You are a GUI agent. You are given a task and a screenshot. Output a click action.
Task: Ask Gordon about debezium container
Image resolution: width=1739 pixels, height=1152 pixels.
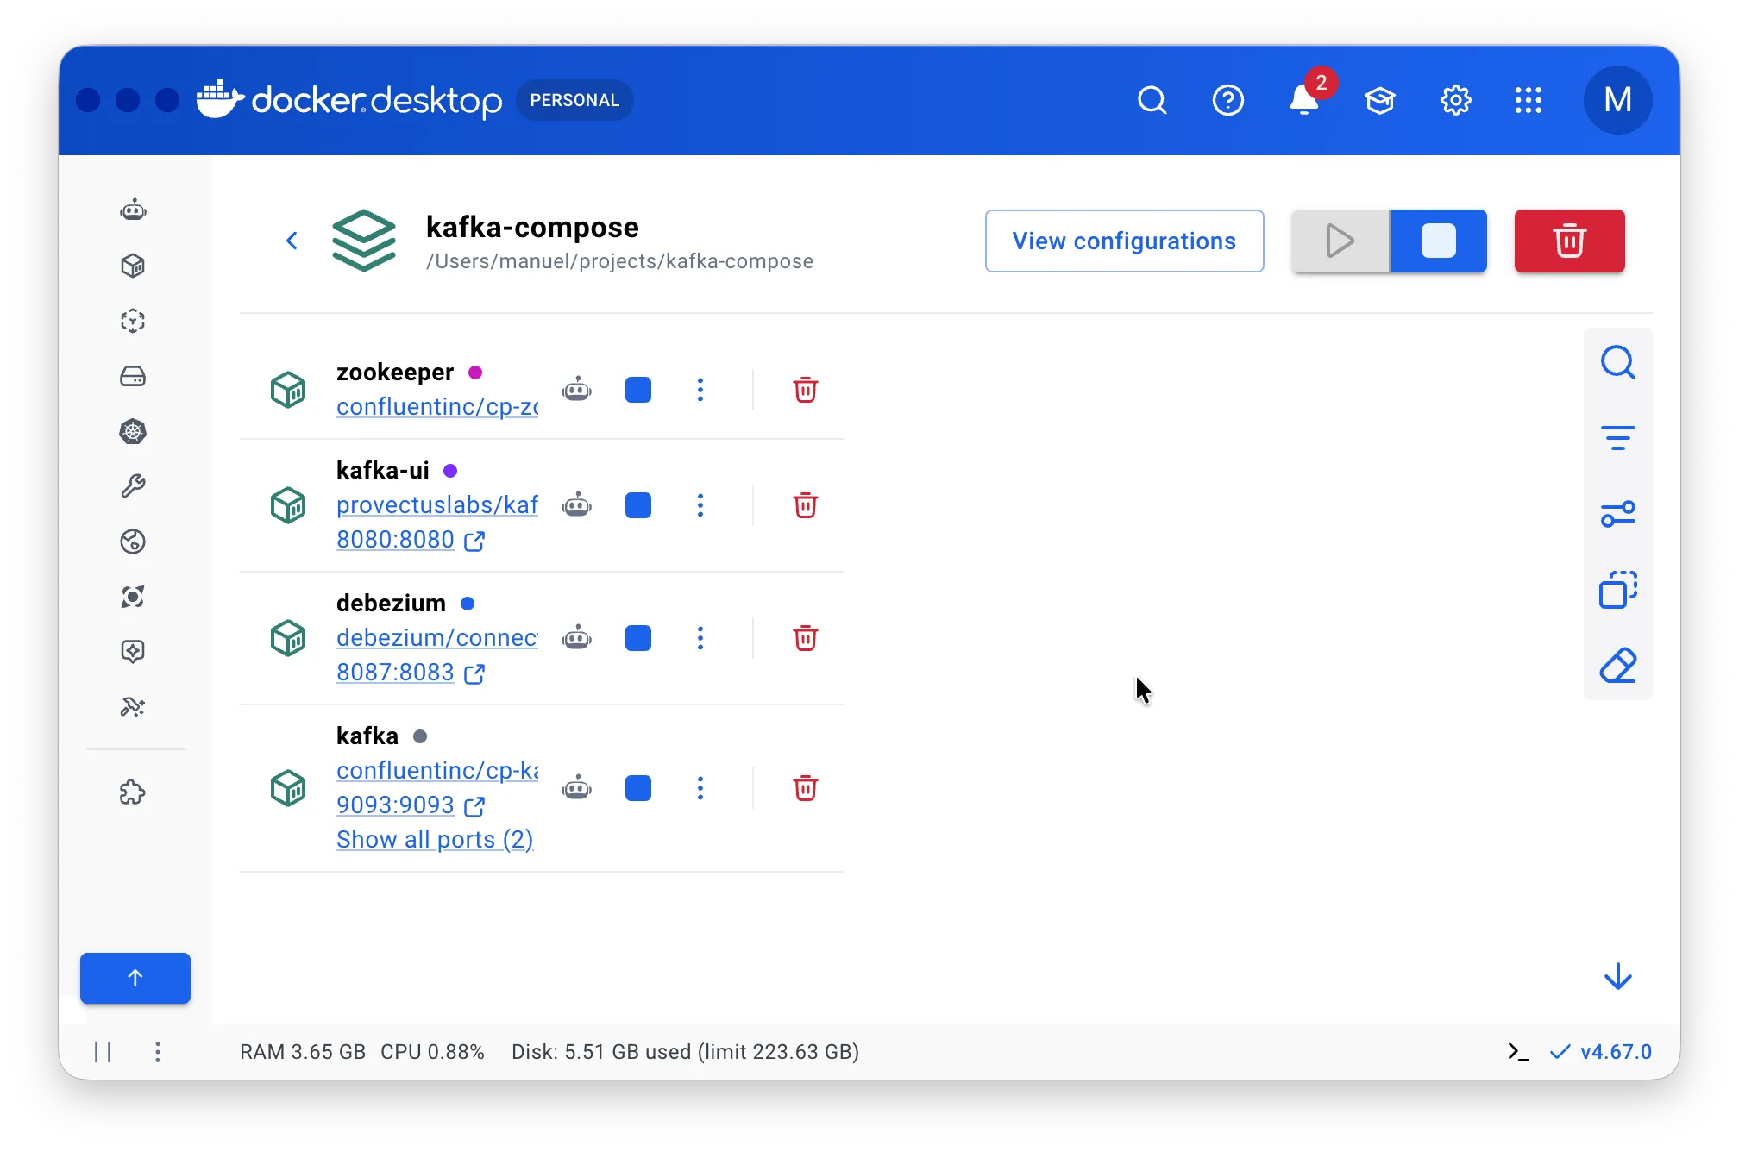click(577, 638)
